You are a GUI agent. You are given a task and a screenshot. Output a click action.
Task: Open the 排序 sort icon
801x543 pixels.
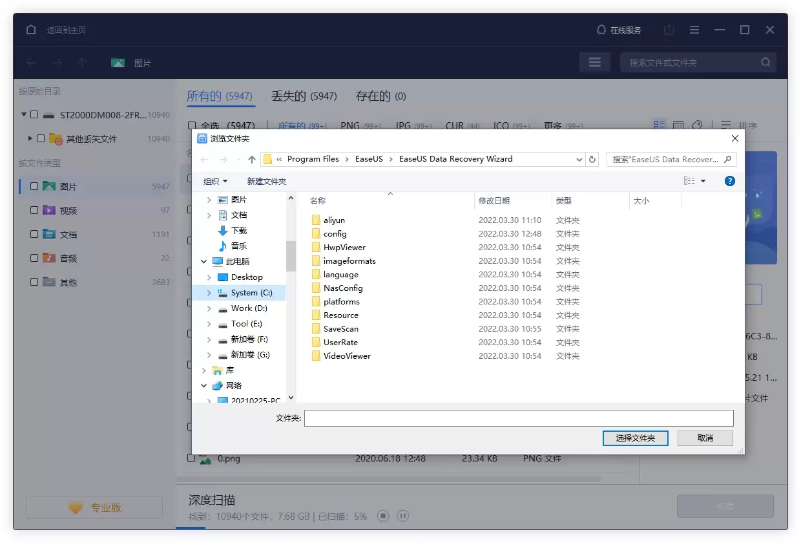click(726, 125)
